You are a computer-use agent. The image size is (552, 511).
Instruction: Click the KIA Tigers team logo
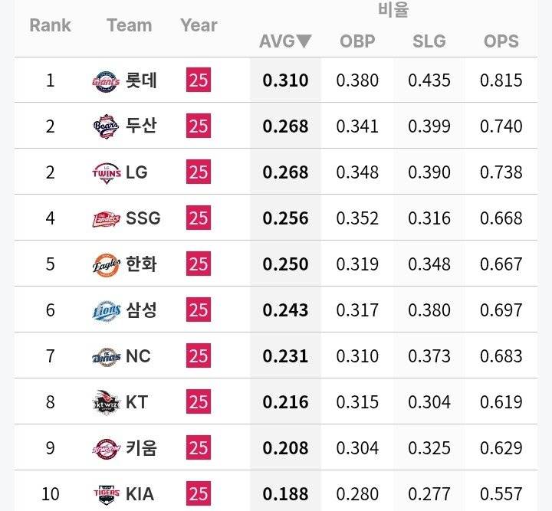point(106,493)
